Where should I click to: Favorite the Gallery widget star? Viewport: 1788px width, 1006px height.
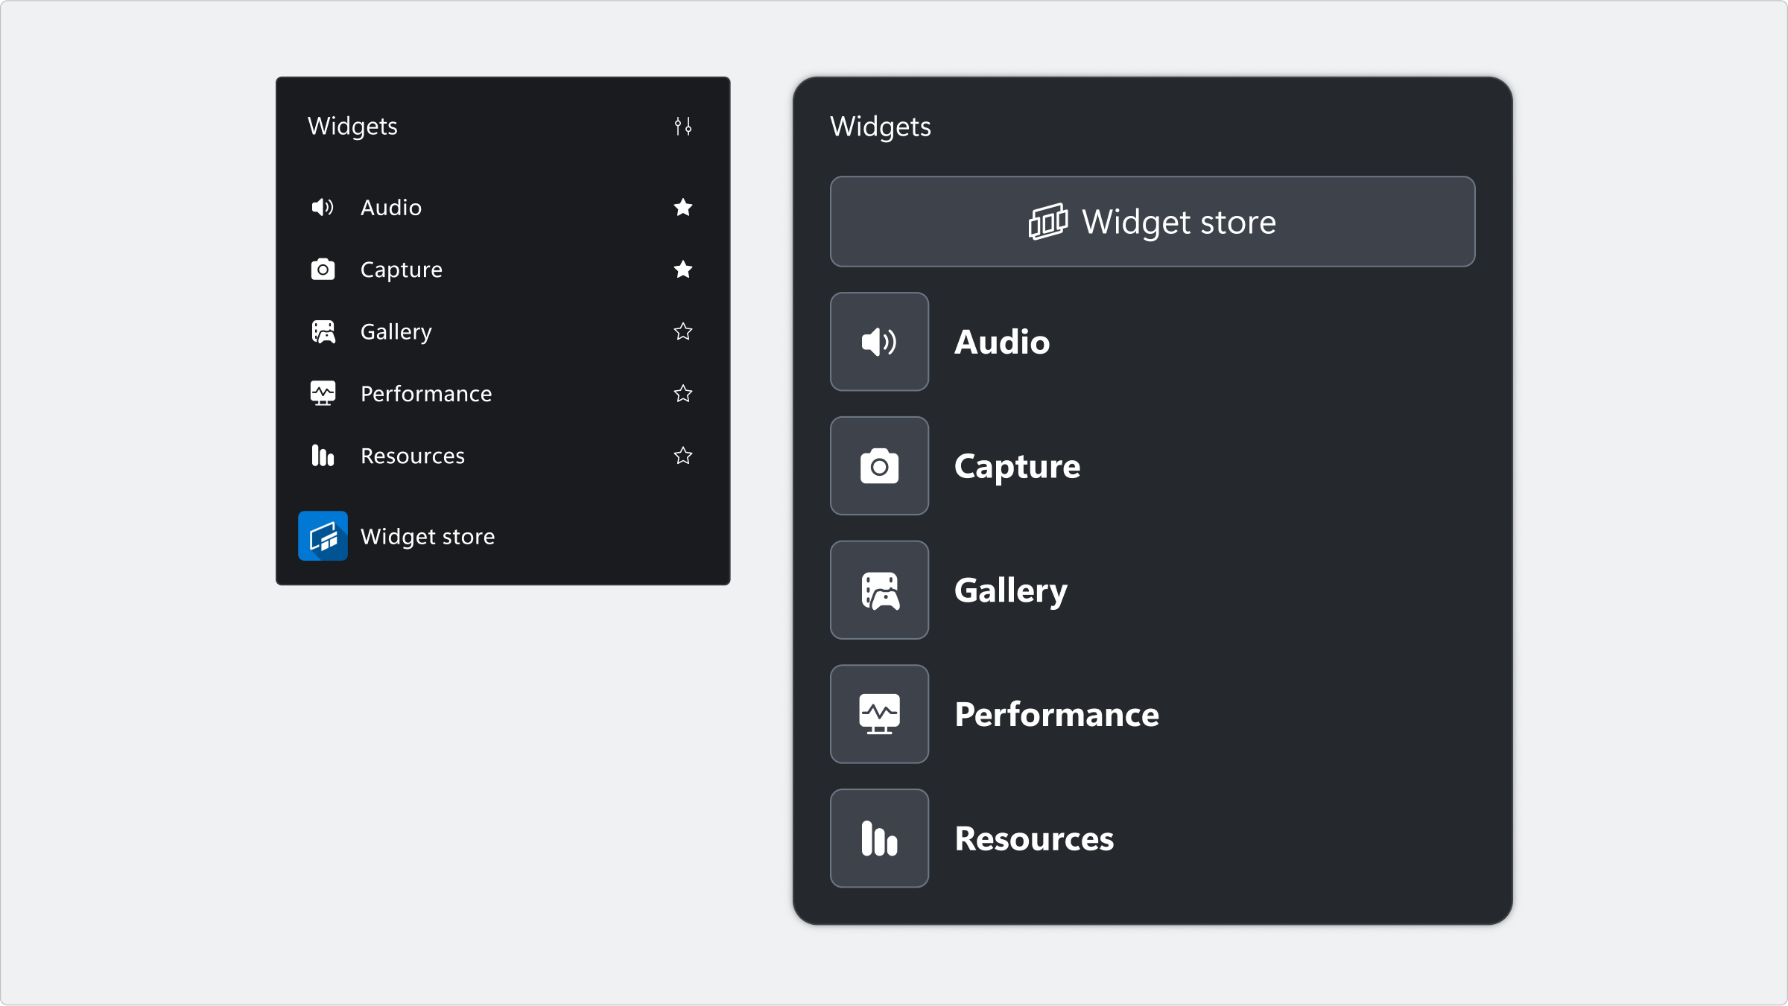[x=683, y=331]
